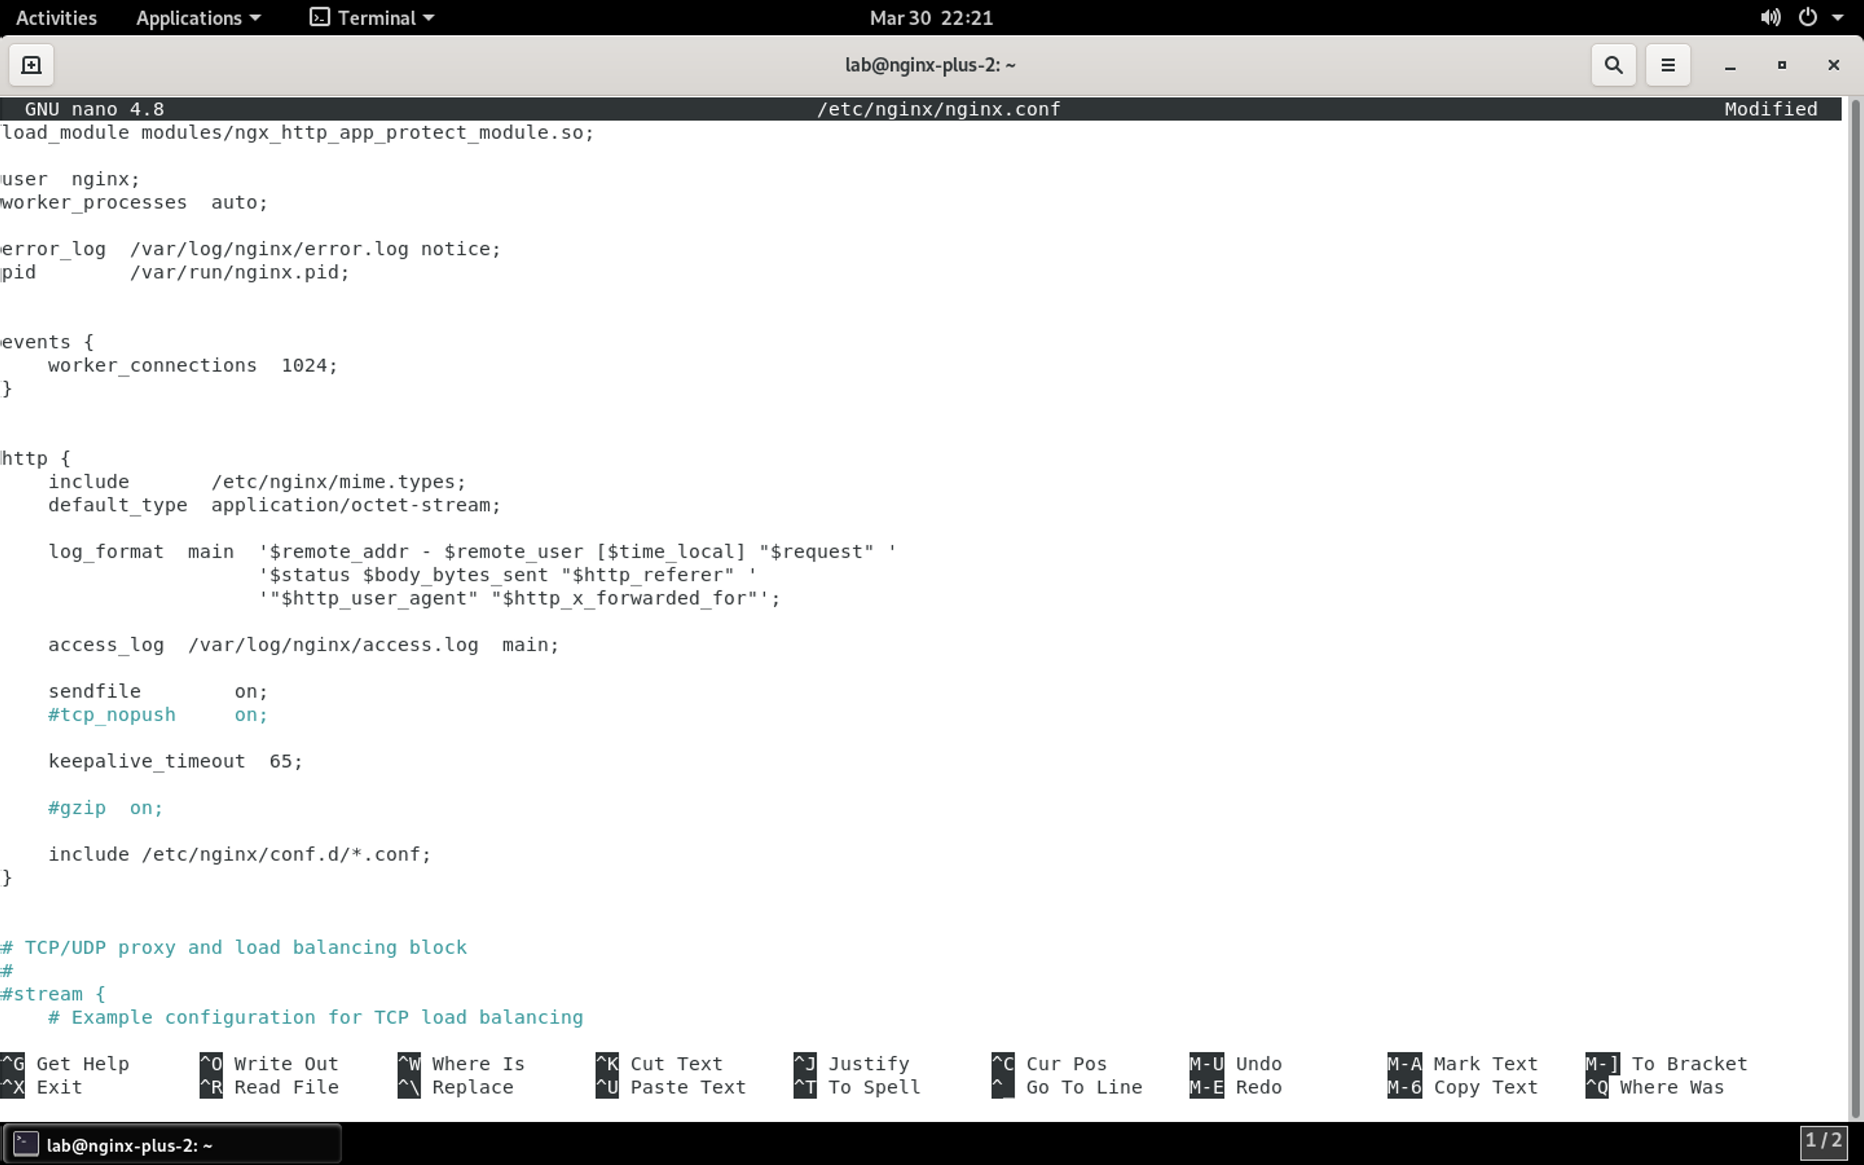
Task: Click the 'user nginx;' line
Action: tap(70, 179)
